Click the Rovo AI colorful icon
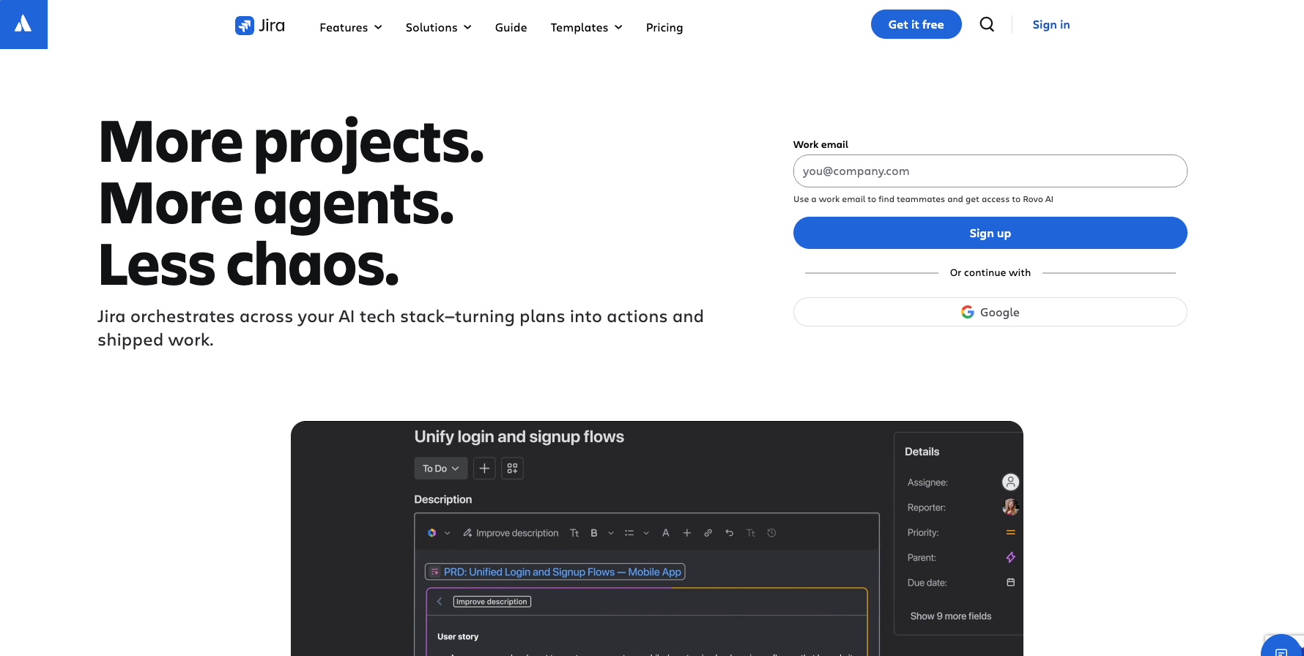The height and width of the screenshot is (656, 1304). pos(432,533)
